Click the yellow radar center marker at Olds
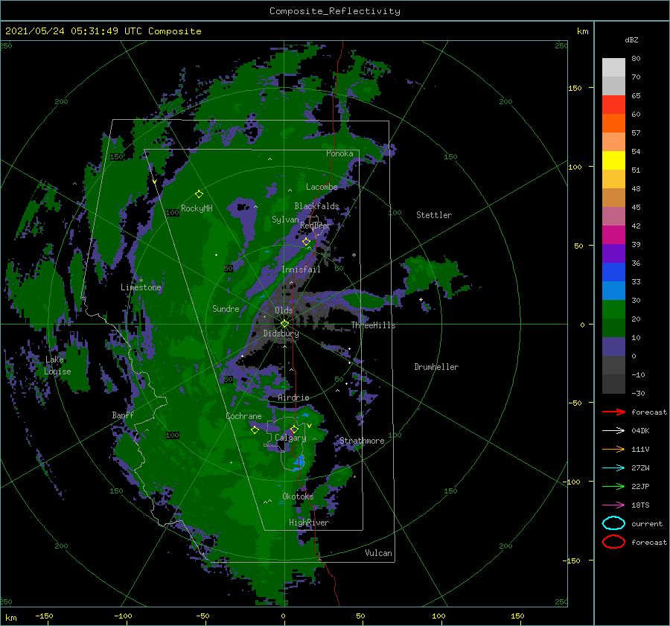The width and height of the screenshot is (670, 626). pos(284,324)
